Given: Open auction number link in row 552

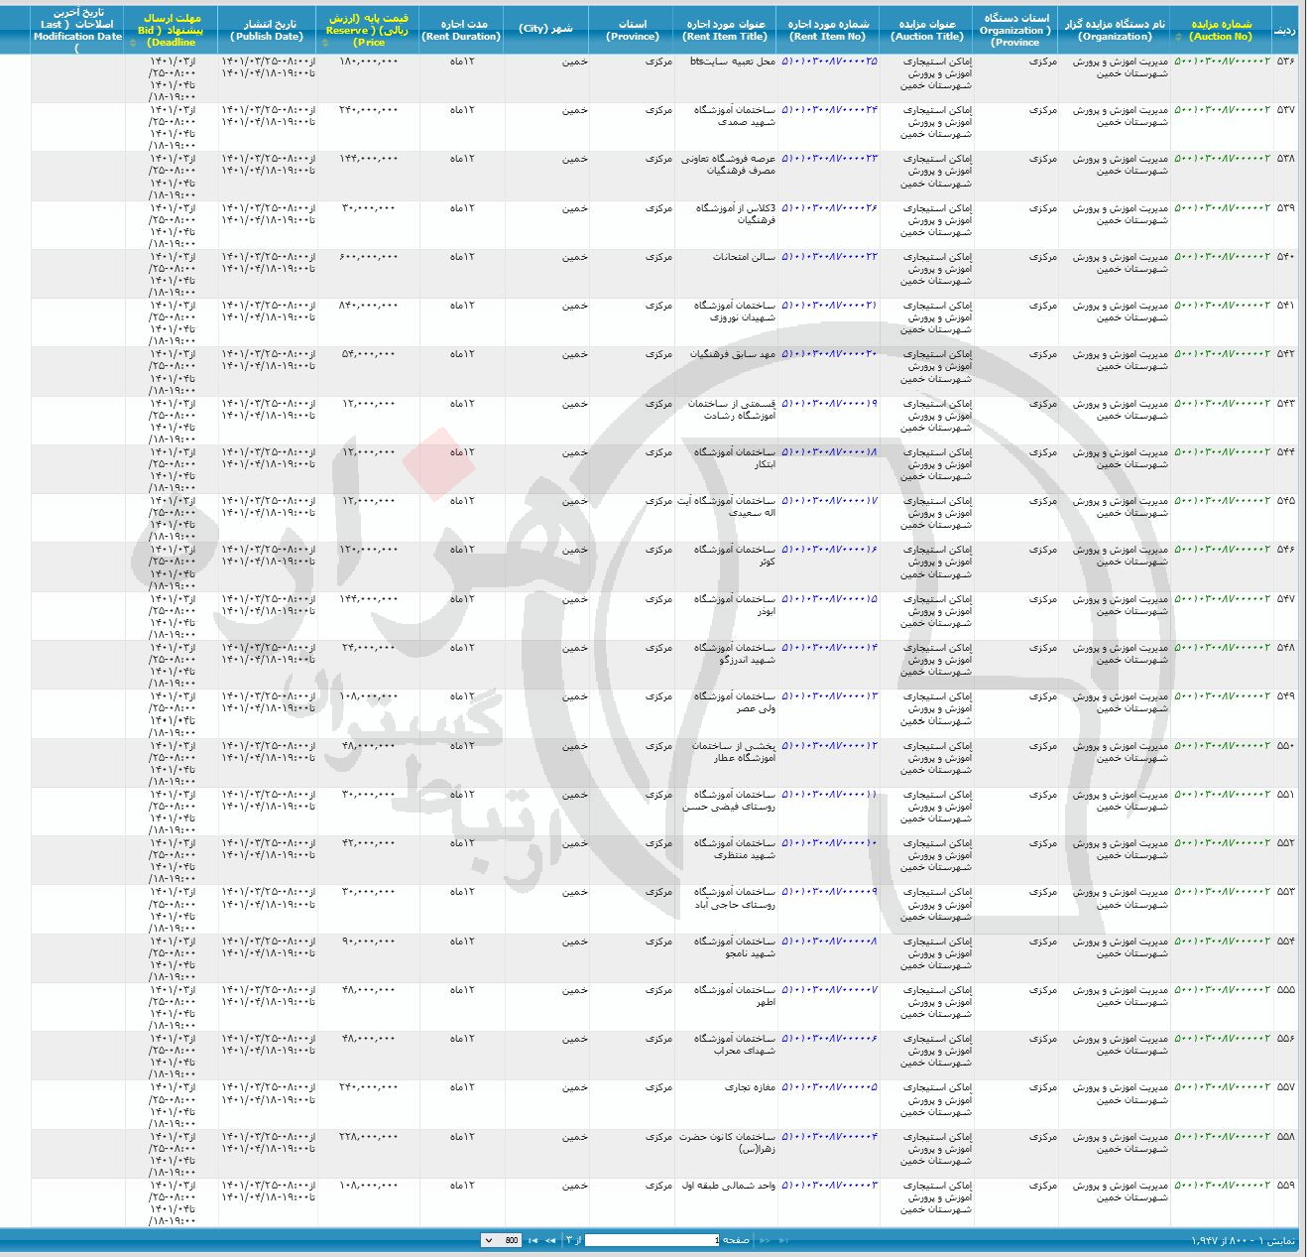Looking at the screenshot, I should [1222, 843].
